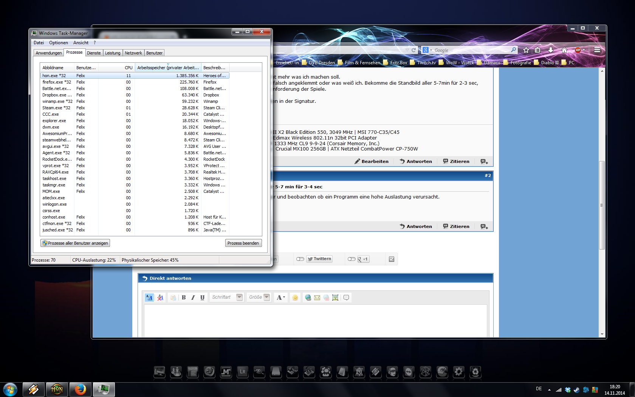Click the Underline formatting icon
Image resolution: width=635 pixels, height=397 pixels.
pos(203,298)
